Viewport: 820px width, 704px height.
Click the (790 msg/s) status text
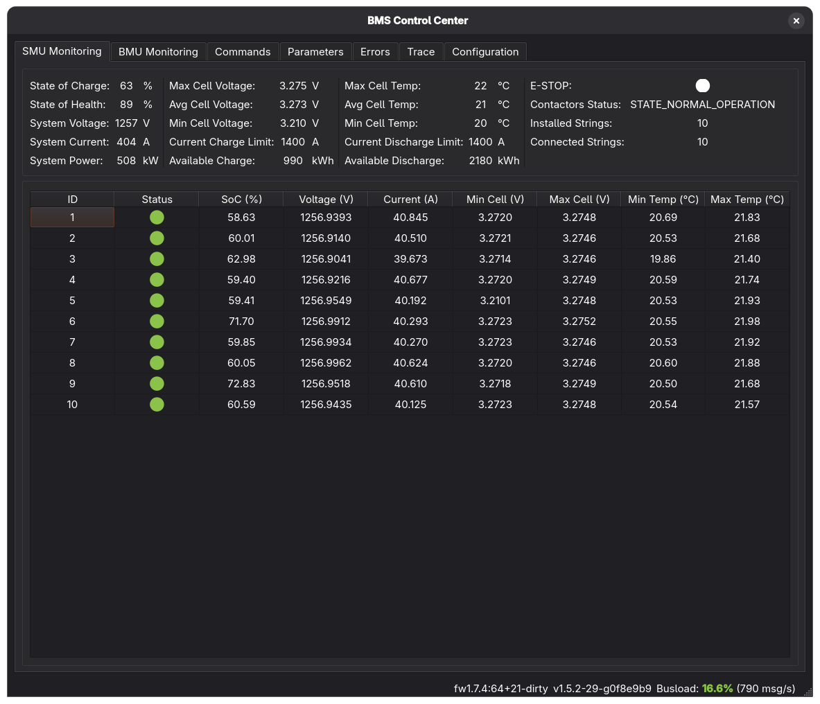point(766,688)
